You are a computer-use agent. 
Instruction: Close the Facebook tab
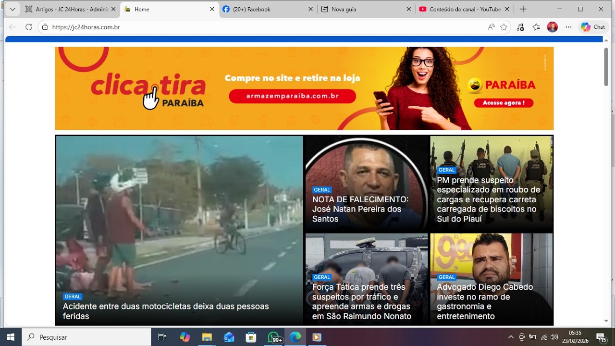310,9
